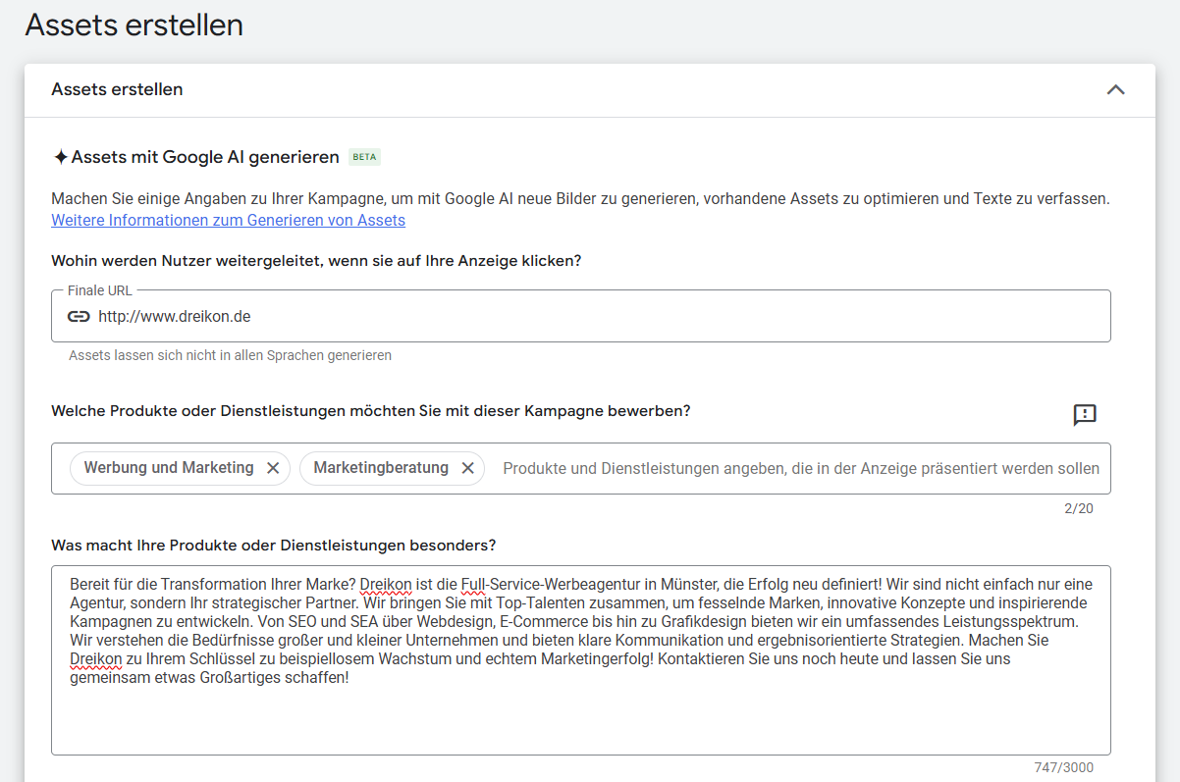Click the link icon in Finale URL field
Viewport: 1180px width, 782px height.
pos(79,316)
